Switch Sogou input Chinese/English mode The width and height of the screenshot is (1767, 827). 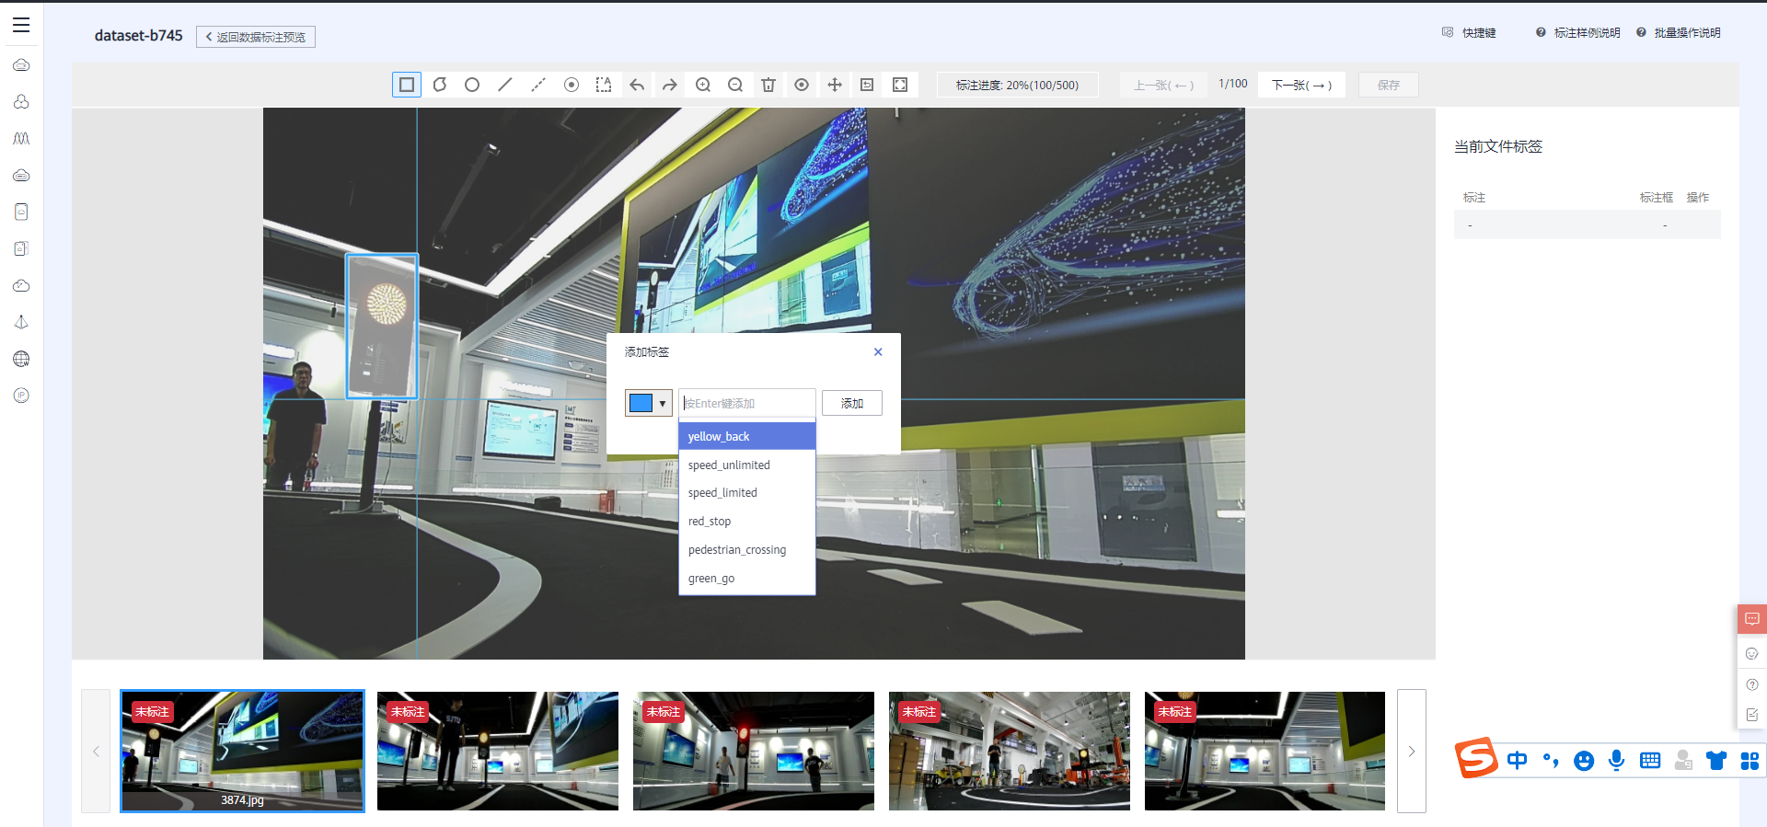click(x=1517, y=760)
